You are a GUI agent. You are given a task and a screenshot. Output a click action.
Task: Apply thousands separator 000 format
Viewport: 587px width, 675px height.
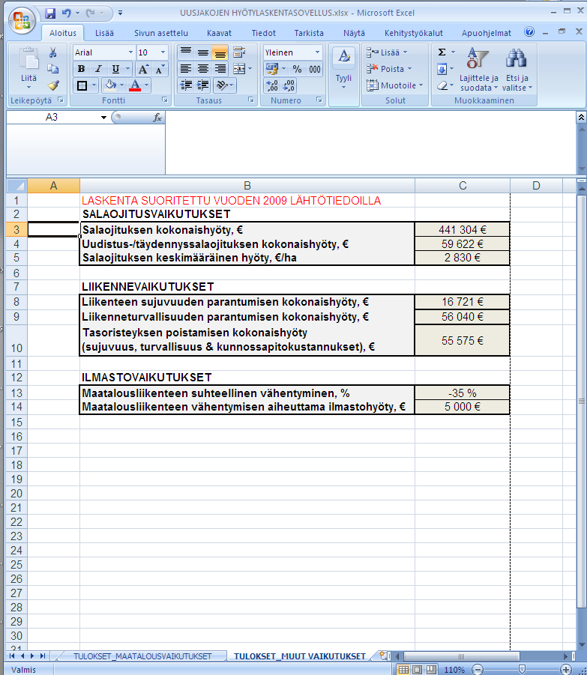coord(314,69)
